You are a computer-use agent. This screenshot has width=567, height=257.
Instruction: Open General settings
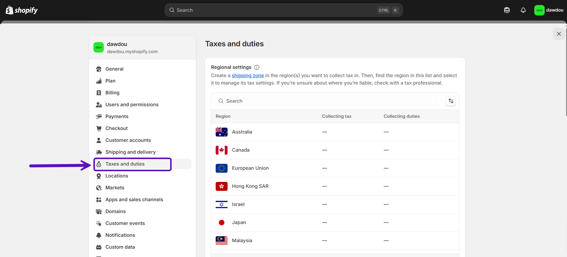click(x=114, y=69)
